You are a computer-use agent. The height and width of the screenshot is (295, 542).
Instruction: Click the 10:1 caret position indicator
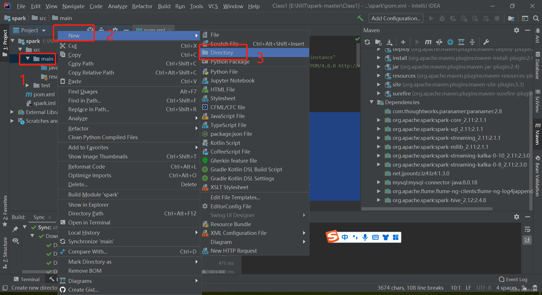(x=456, y=288)
